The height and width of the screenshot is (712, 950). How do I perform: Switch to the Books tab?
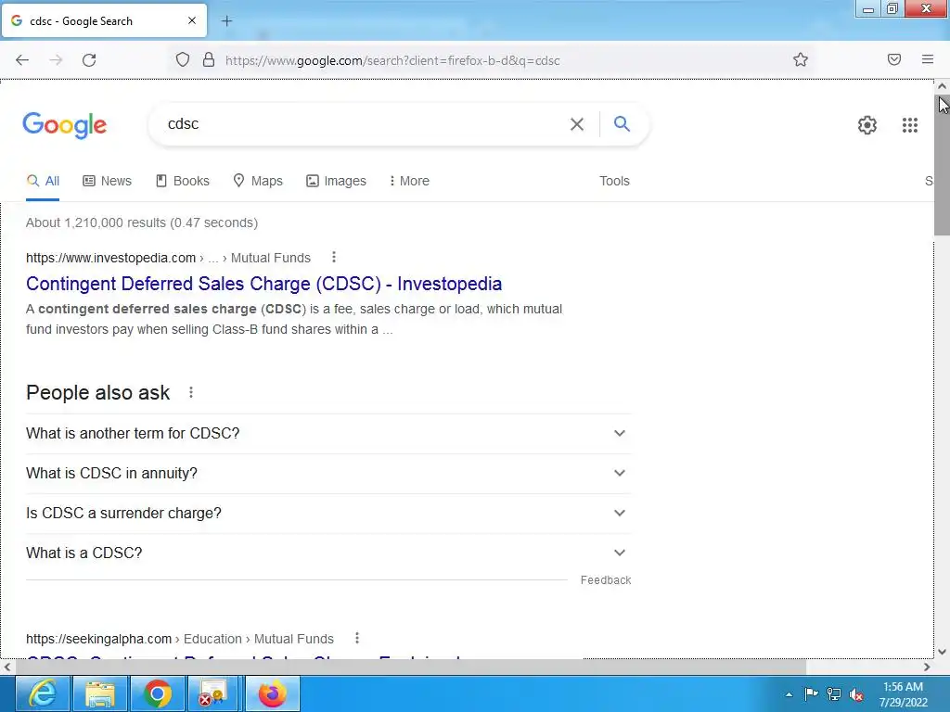183,181
